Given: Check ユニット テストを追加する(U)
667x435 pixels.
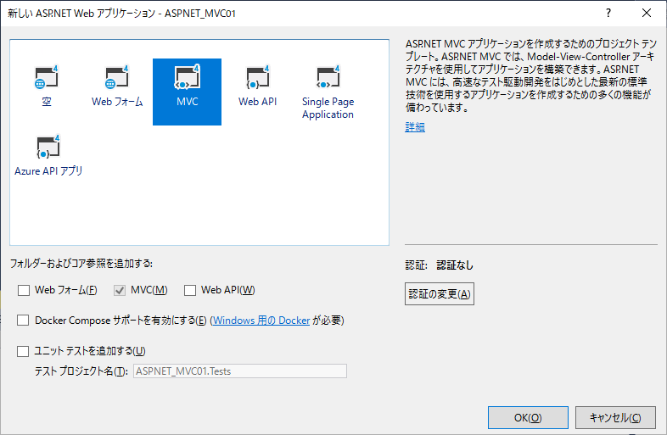Looking at the screenshot, I should point(23,351).
